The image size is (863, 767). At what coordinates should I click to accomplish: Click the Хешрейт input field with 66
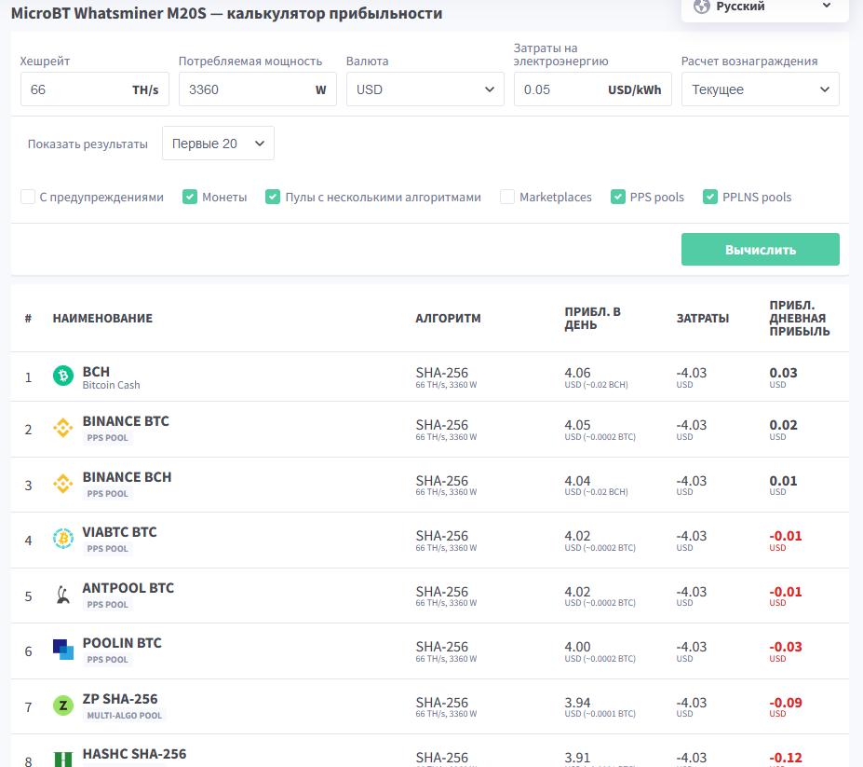(x=95, y=89)
